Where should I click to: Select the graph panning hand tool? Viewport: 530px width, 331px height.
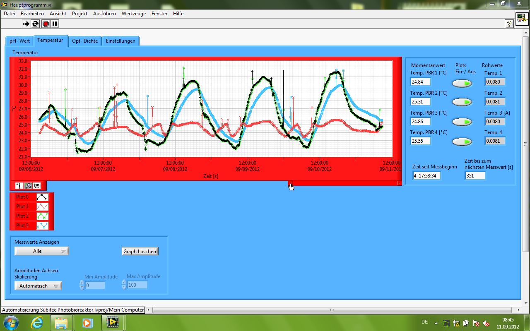pos(37,186)
